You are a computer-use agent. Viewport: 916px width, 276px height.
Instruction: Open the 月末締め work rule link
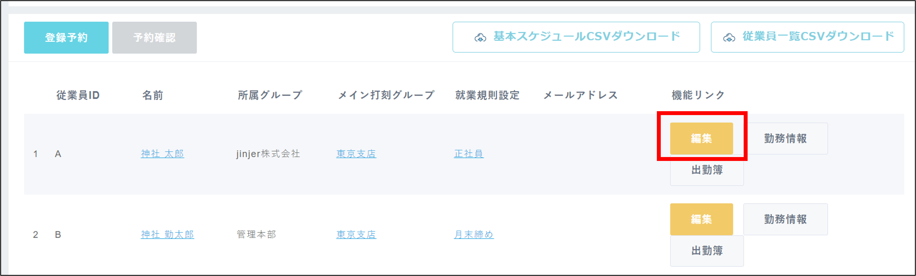473,234
